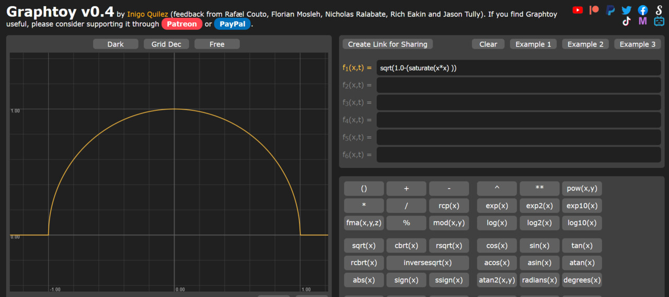
Task: Open the Facebook icon link
Action: coord(643,10)
